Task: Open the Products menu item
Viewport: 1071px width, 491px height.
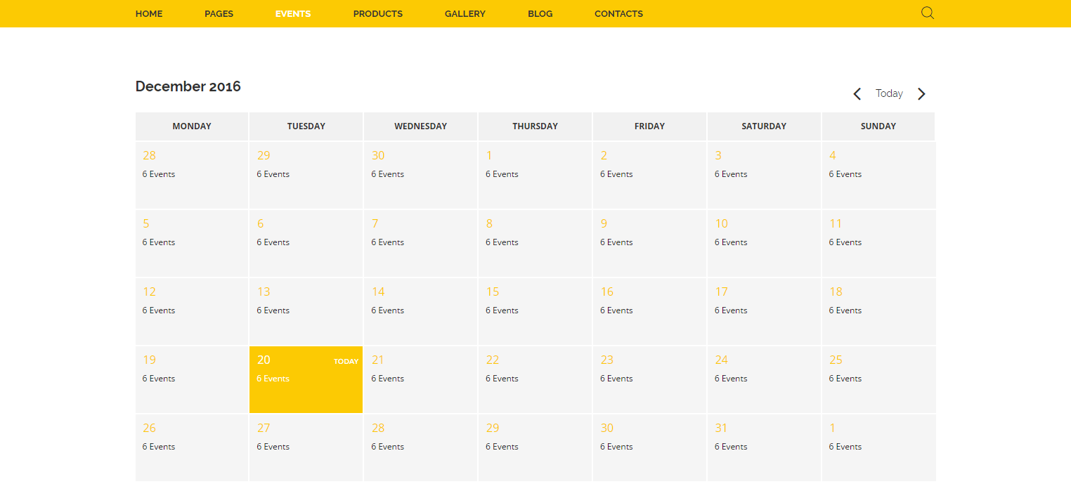Action: pyautogui.click(x=377, y=14)
